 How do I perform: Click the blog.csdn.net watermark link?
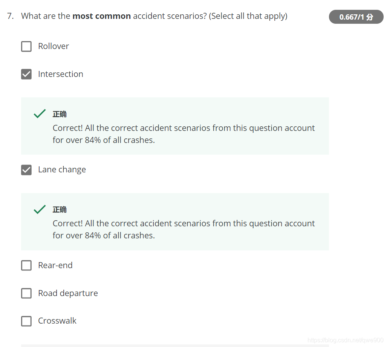[345, 340]
